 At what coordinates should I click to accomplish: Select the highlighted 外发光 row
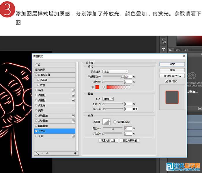coord(55,131)
